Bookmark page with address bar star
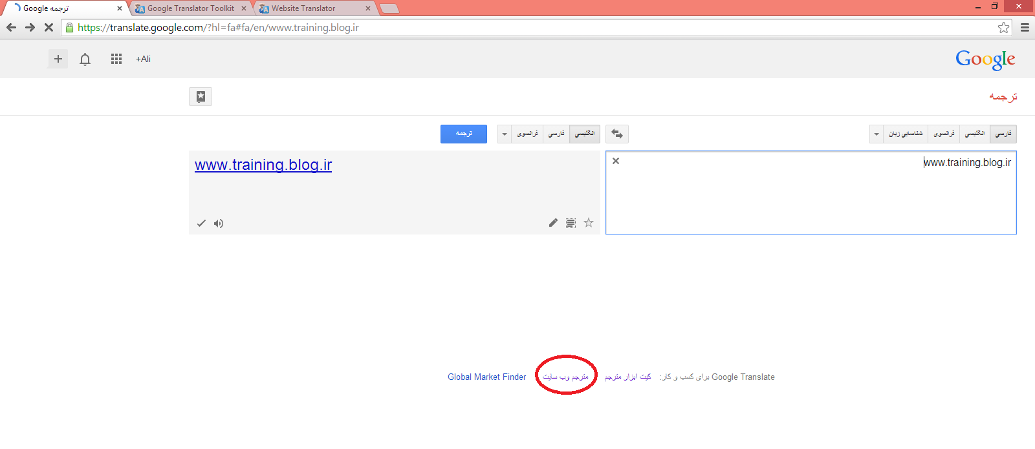Viewport: 1035px width, 449px height. 1003,27
